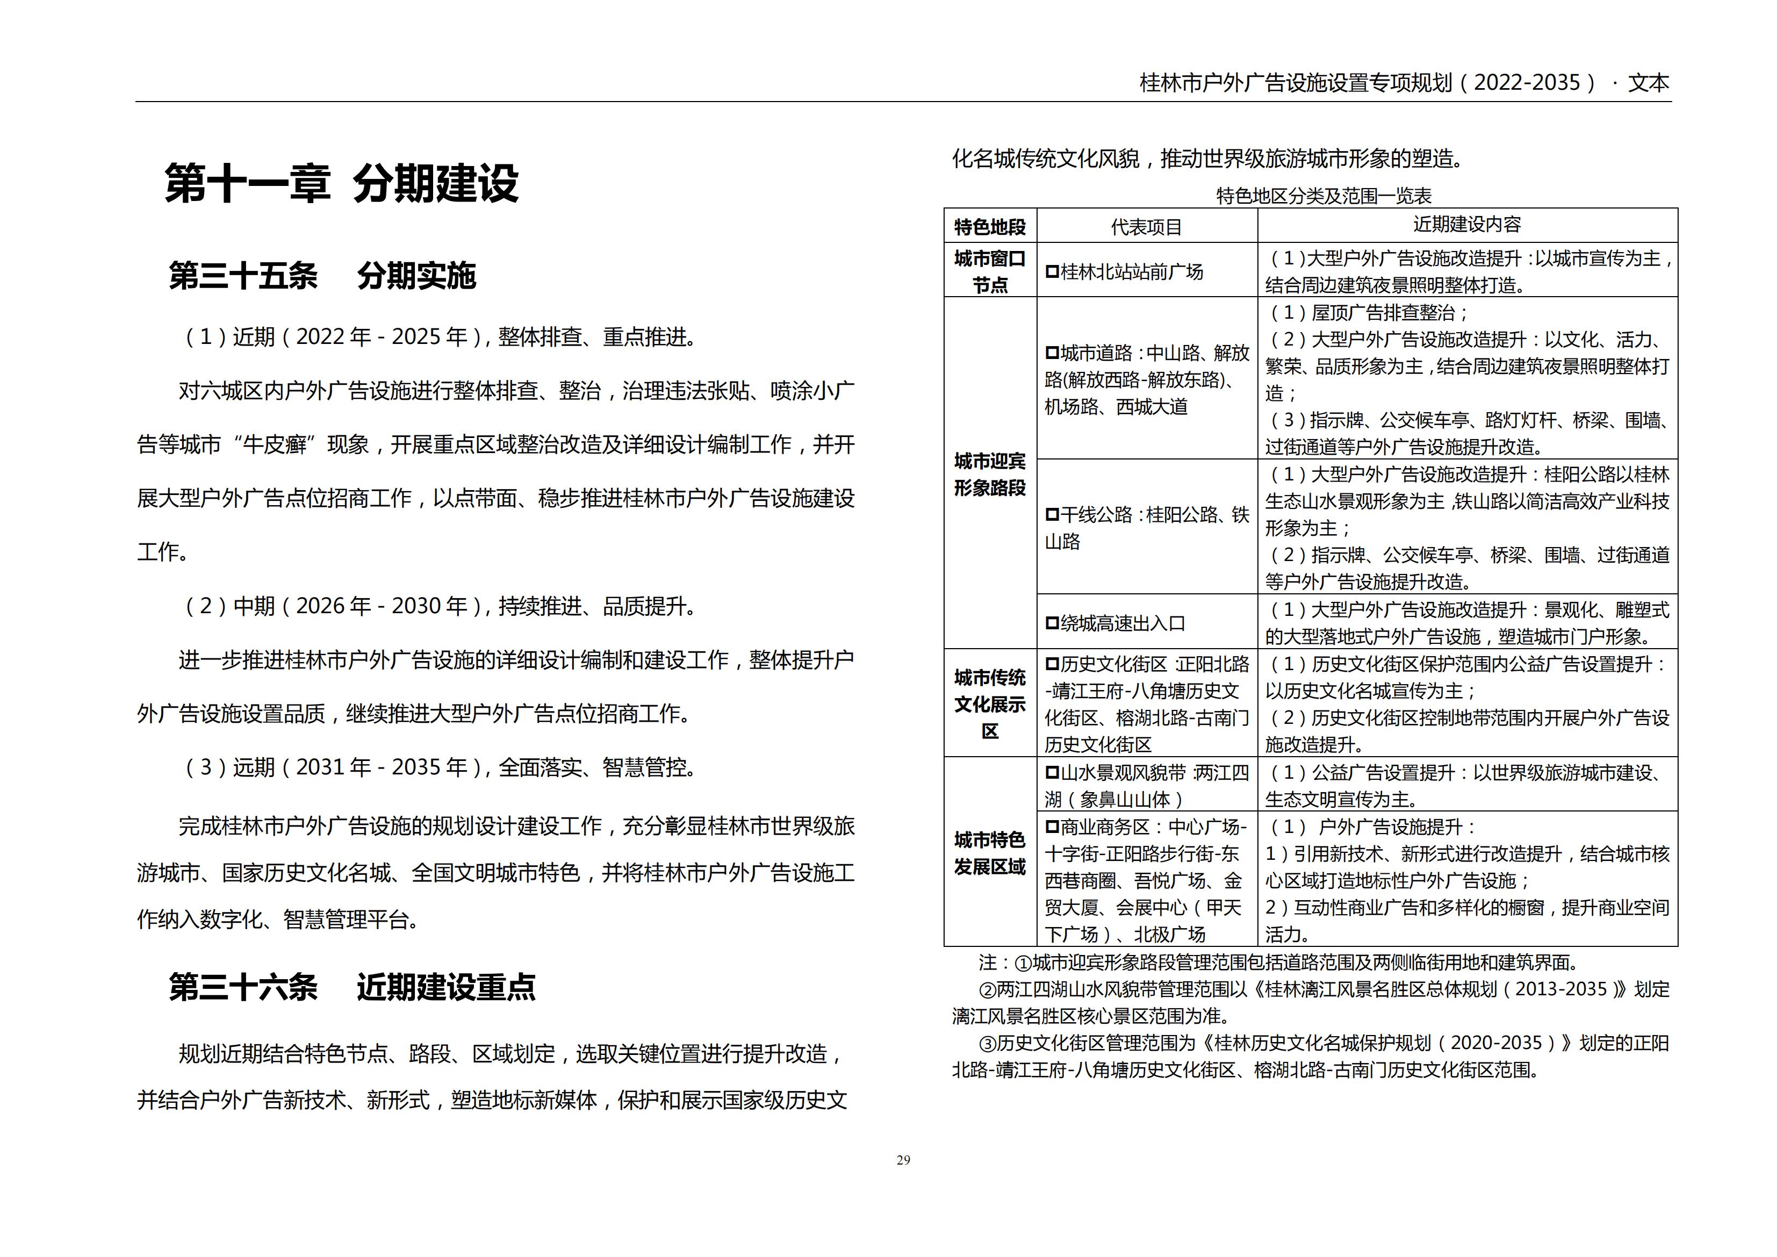This screenshot has width=1777, height=1257.
Task: Click the row label 城市传统文化展示区
Action: (x=990, y=705)
